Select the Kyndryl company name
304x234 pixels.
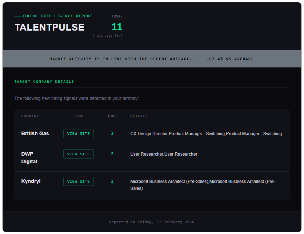coord(31,181)
